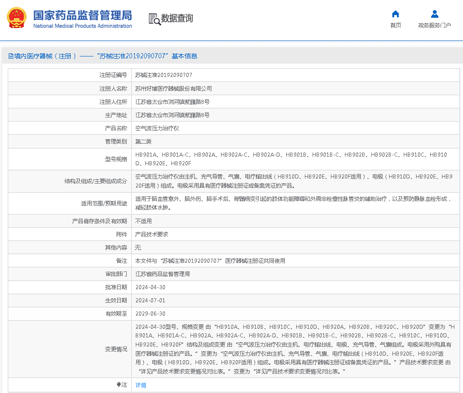This screenshot has width=463, height=393.
Task: Click the 管理类别 row label
Action: (116, 142)
